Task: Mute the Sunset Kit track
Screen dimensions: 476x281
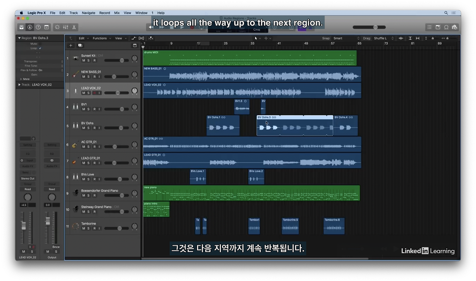Action: coord(84,61)
